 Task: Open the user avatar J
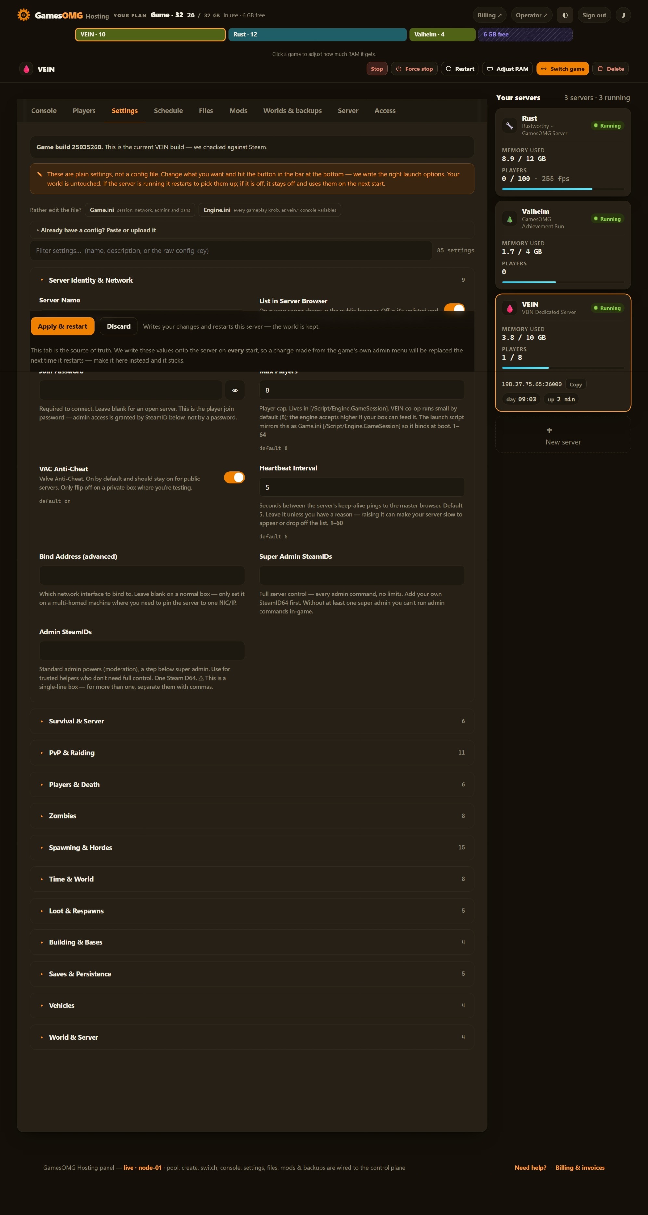tap(623, 15)
